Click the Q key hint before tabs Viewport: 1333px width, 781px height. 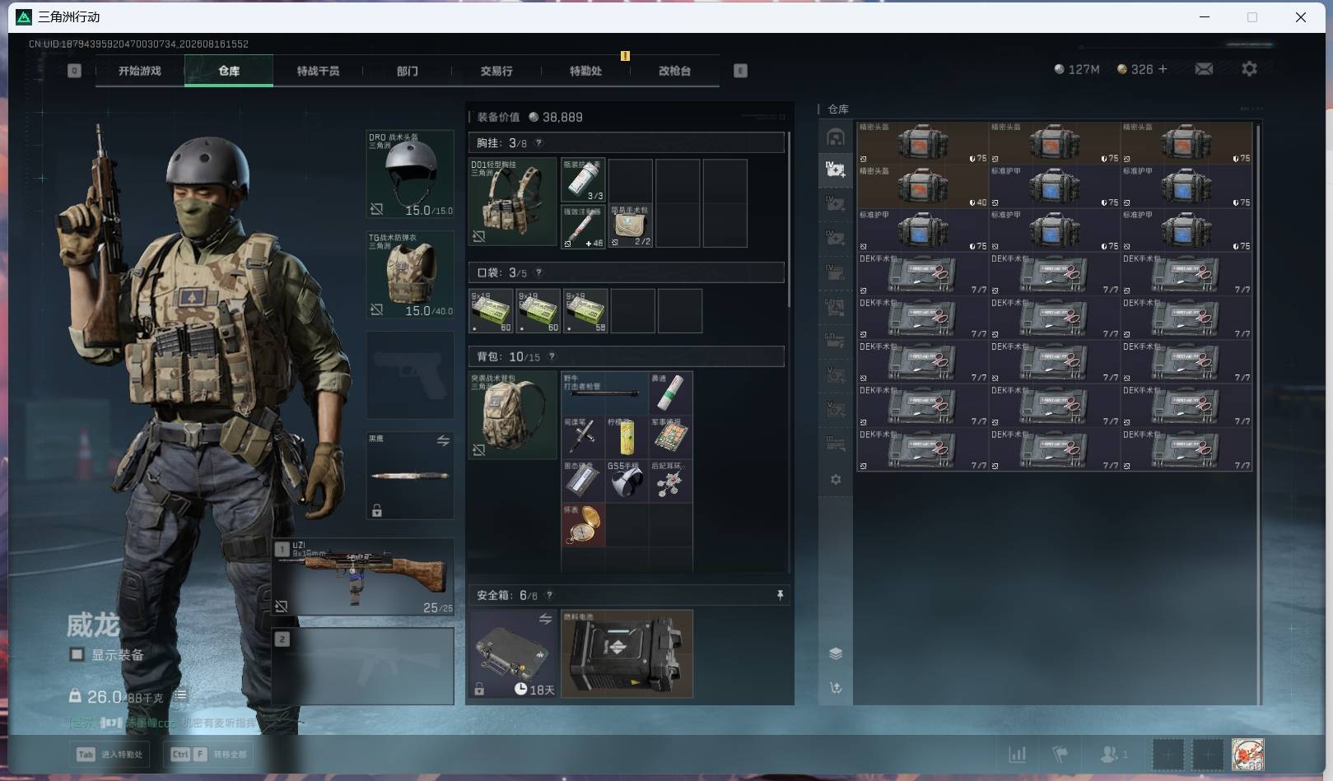click(74, 71)
